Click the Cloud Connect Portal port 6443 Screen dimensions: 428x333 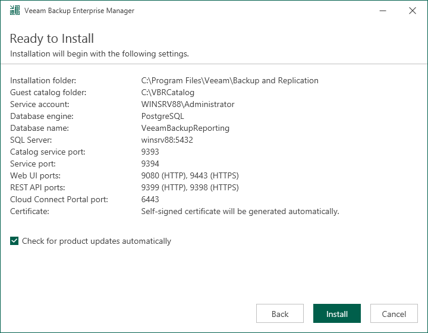click(150, 199)
